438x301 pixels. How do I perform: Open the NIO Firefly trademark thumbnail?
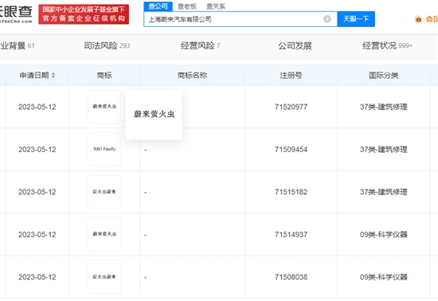pos(104,149)
